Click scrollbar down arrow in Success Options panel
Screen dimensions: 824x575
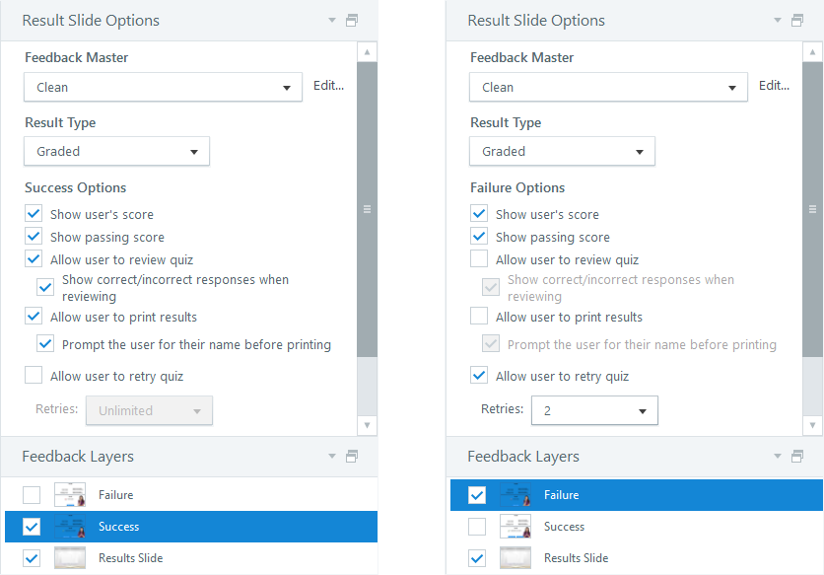(367, 425)
